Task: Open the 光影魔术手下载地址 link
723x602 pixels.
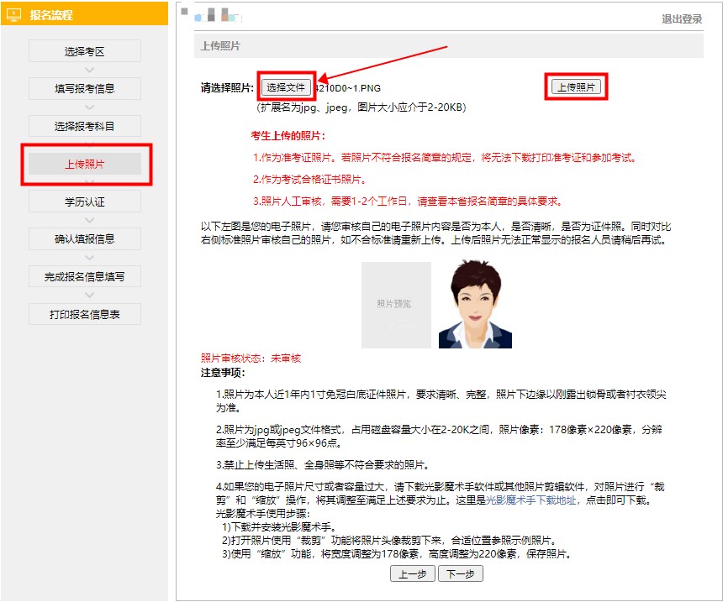Action: coord(533,500)
